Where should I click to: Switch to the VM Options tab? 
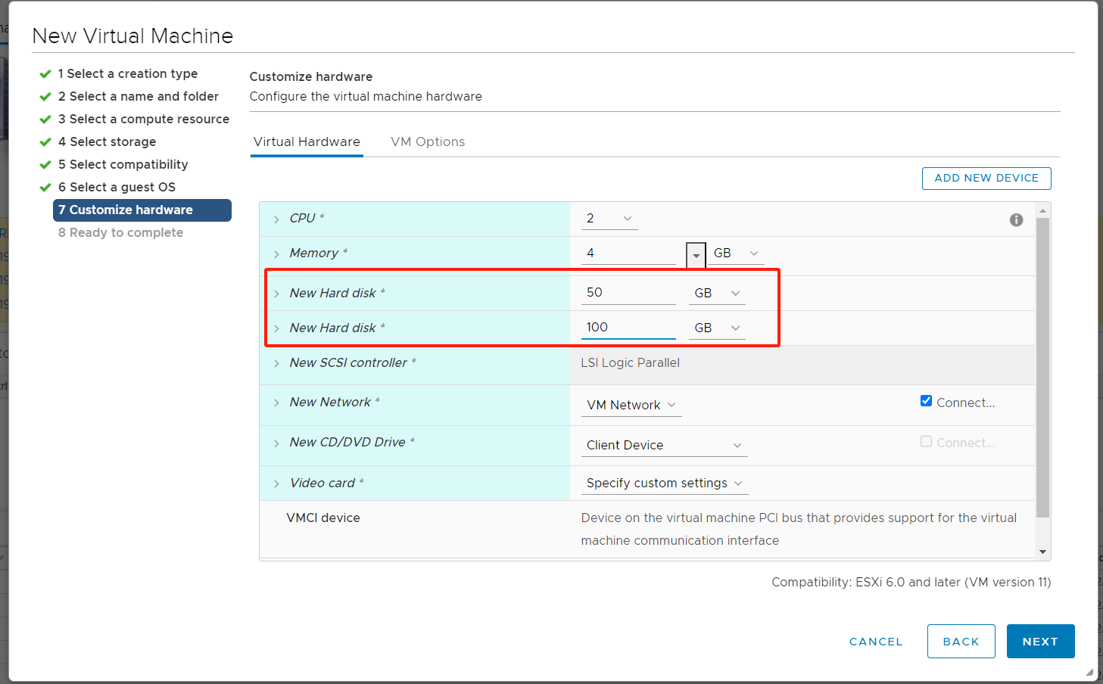tap(428, 142)
